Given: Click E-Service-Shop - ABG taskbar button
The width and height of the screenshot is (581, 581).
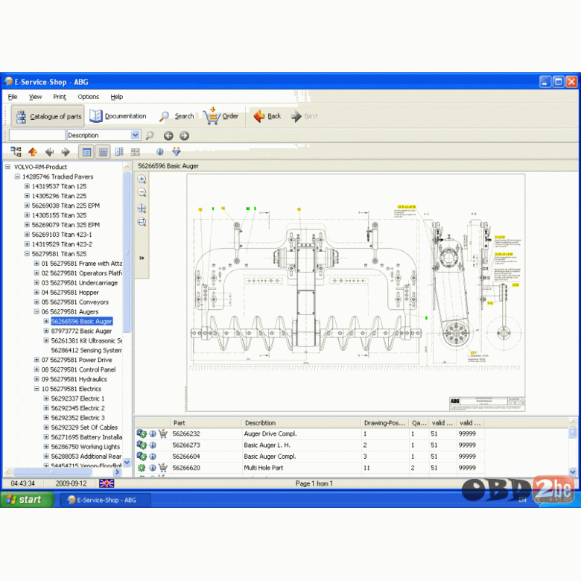Looking at the screenshot, I should click(105, 500).
